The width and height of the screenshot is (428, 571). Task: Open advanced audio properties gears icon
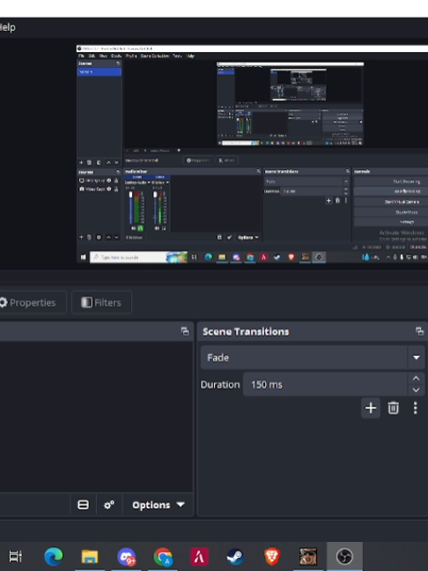point(109,505)
